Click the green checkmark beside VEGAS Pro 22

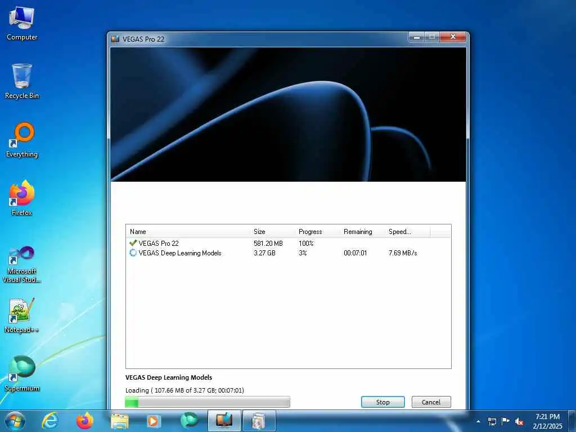click(x=133, y=243)
